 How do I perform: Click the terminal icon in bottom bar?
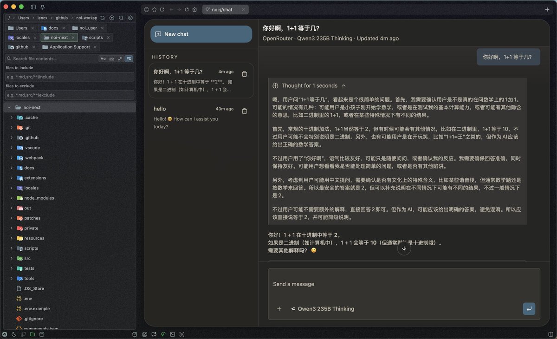172,334
